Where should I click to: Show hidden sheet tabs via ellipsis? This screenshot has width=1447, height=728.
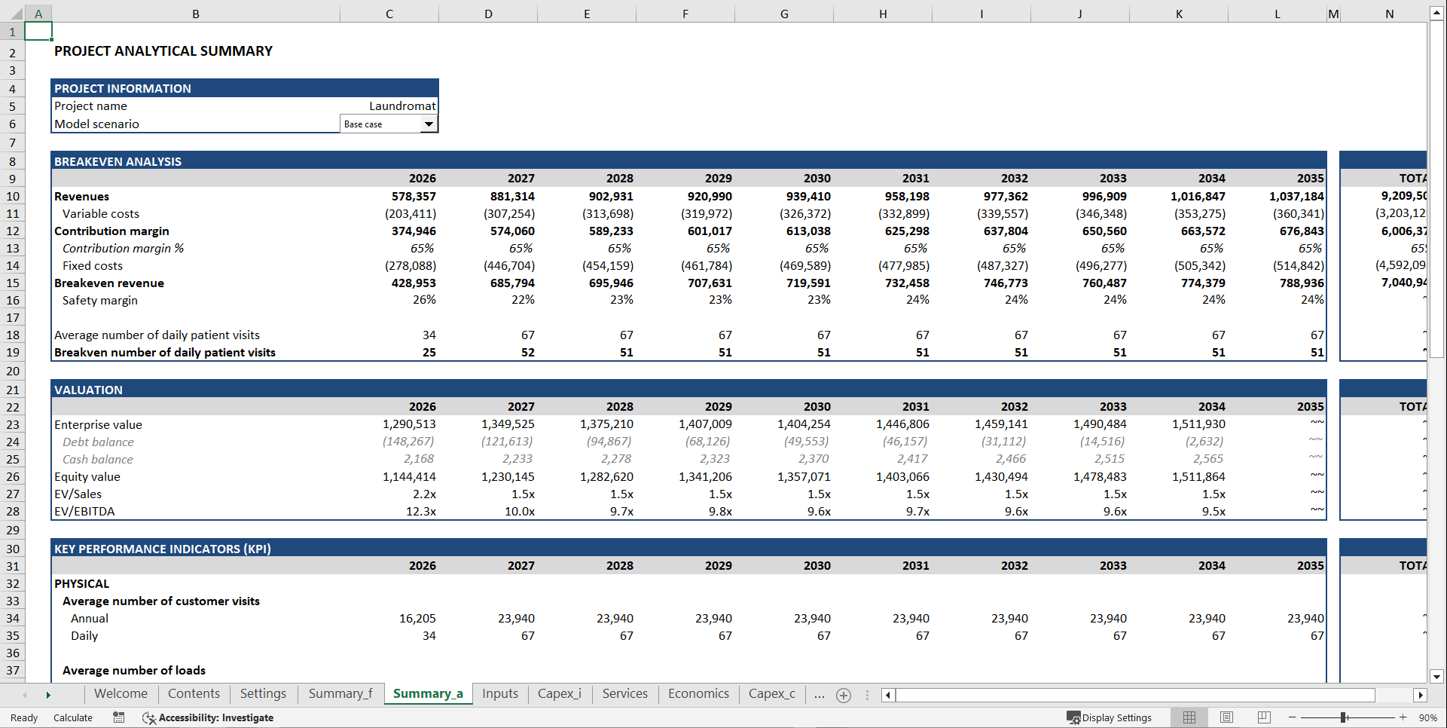coord(819,695)
